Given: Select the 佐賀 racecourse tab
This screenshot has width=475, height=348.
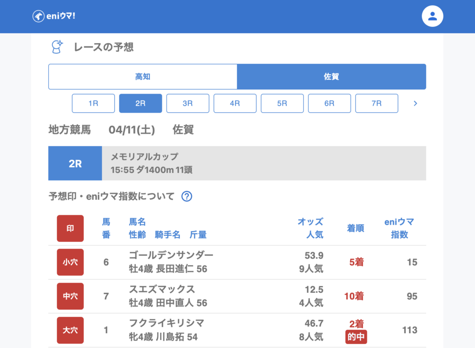Looking at the screenshot, I should [x=331, y=76].
